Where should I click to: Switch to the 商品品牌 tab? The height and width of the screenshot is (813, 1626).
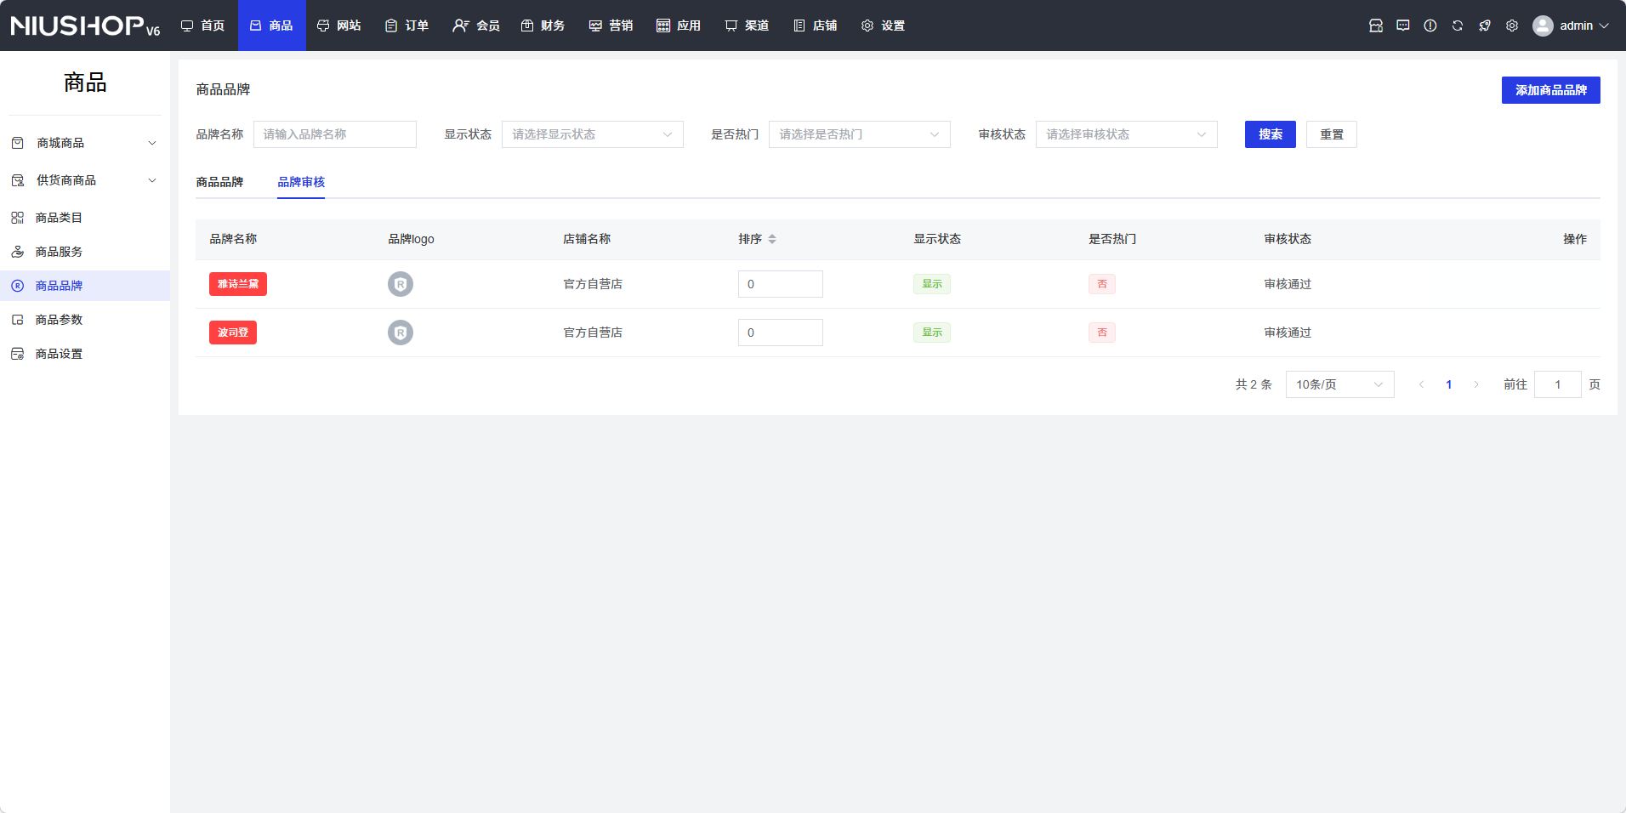click(x=219, y=182)
